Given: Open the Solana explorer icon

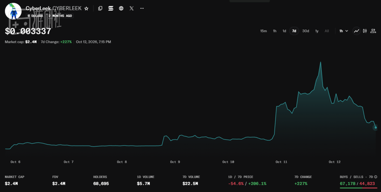Looking at the screenshot, I should pyautogui.click(x=111, y=9).
